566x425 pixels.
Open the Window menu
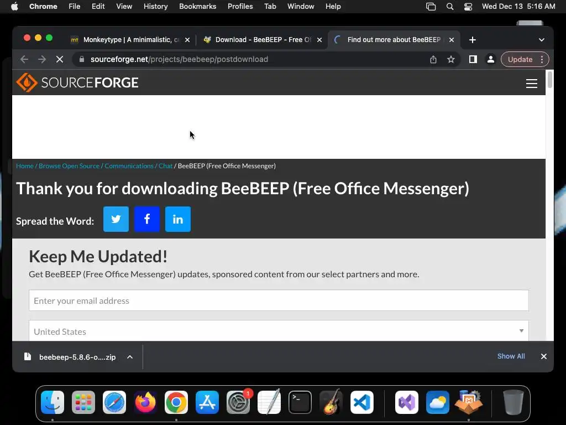(x=301, y=6)
